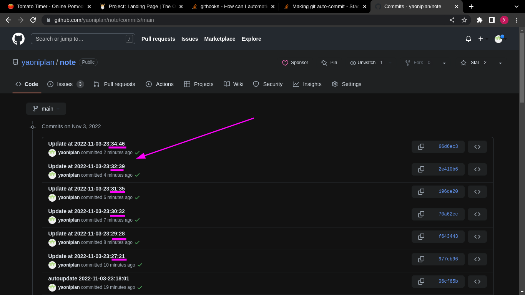Image resolution: width=525 pixels, height=295 pixels.
Task: Browse repository at commit 2e410b6
Action: pyautogui.click(x=477, y=169)
